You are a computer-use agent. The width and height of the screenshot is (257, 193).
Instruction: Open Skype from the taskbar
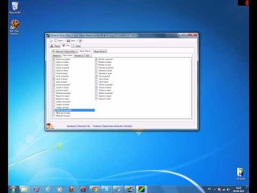(107, 189)
